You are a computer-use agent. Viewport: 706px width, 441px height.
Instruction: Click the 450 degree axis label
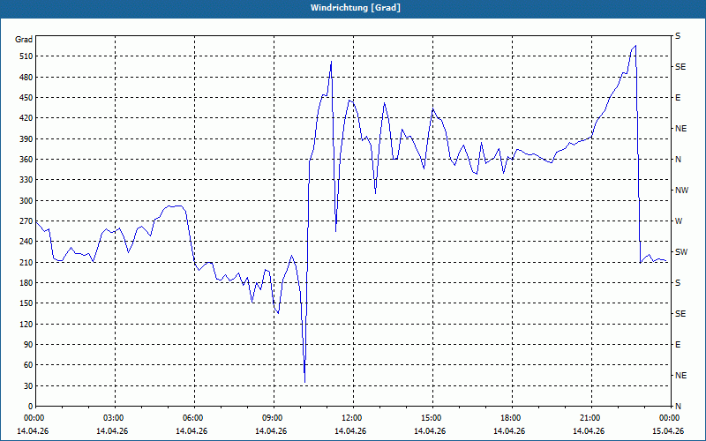(26, 98)
